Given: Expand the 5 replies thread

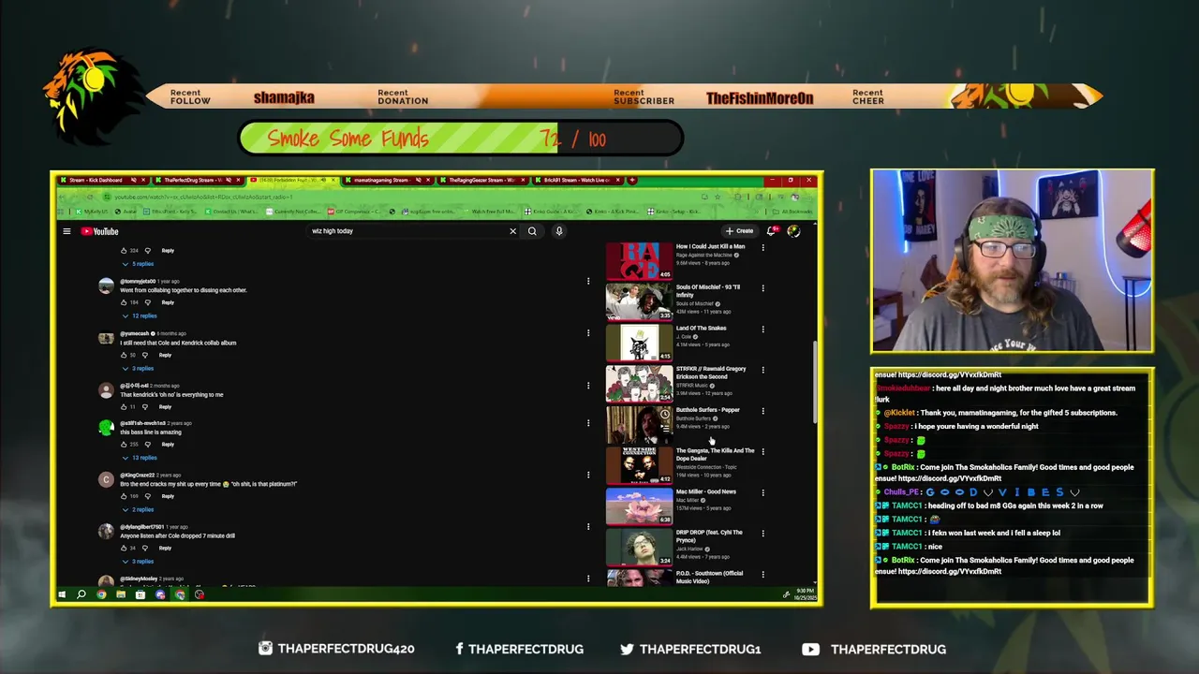Looking at the screenshot, I should point(139,264).
